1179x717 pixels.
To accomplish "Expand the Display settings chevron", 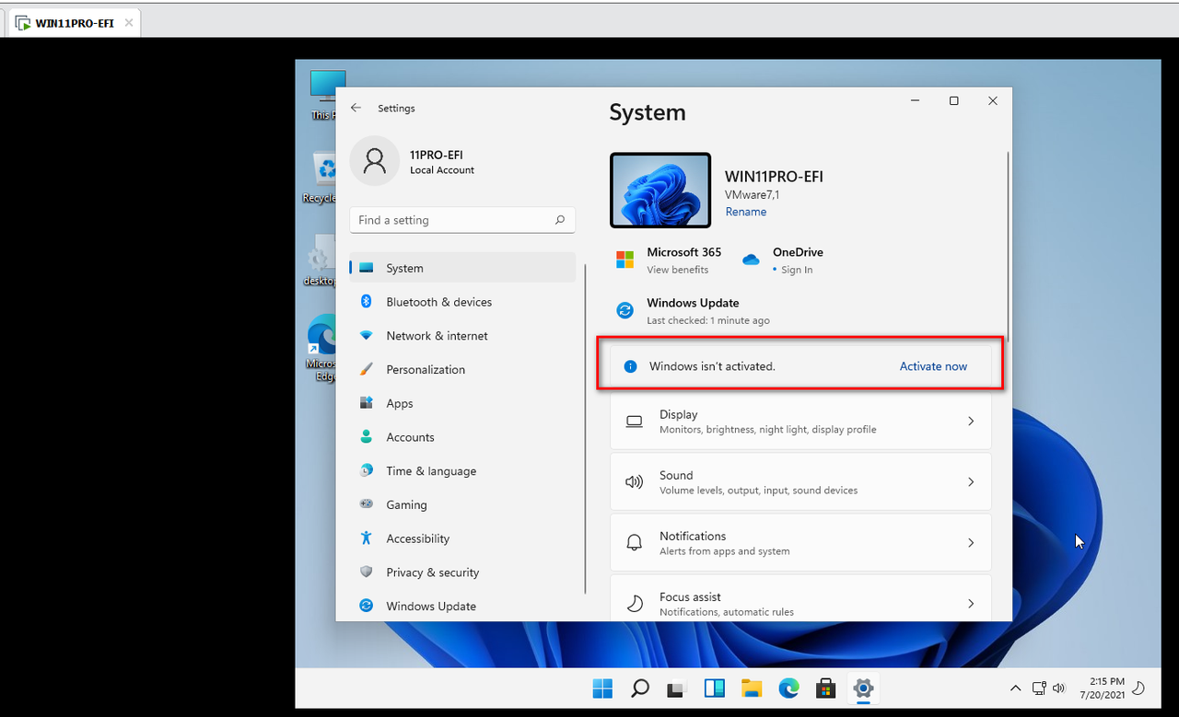I will 970,421.
